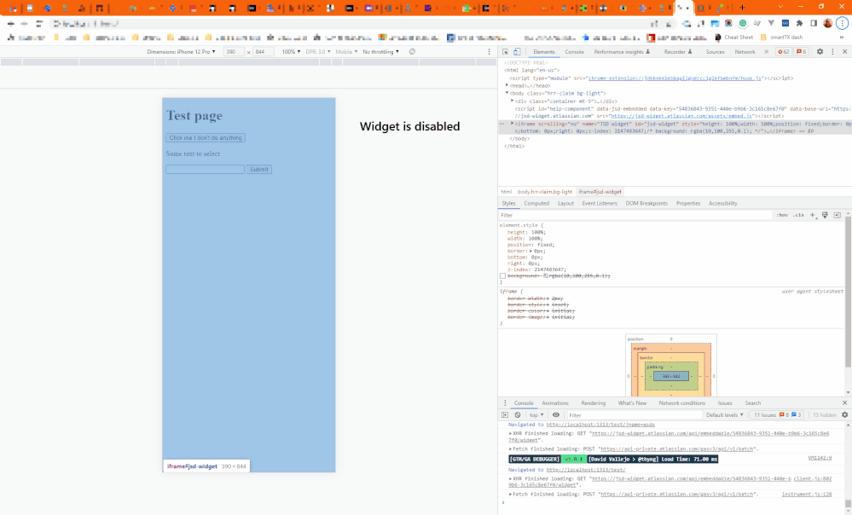Open the Dimensions iPhone 12 Pro dropdown
The height and width of the screenshot is (515, 852).
tap(181, 52)
